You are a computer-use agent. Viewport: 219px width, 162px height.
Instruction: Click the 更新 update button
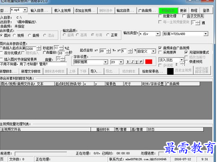(x=183, y=11)
